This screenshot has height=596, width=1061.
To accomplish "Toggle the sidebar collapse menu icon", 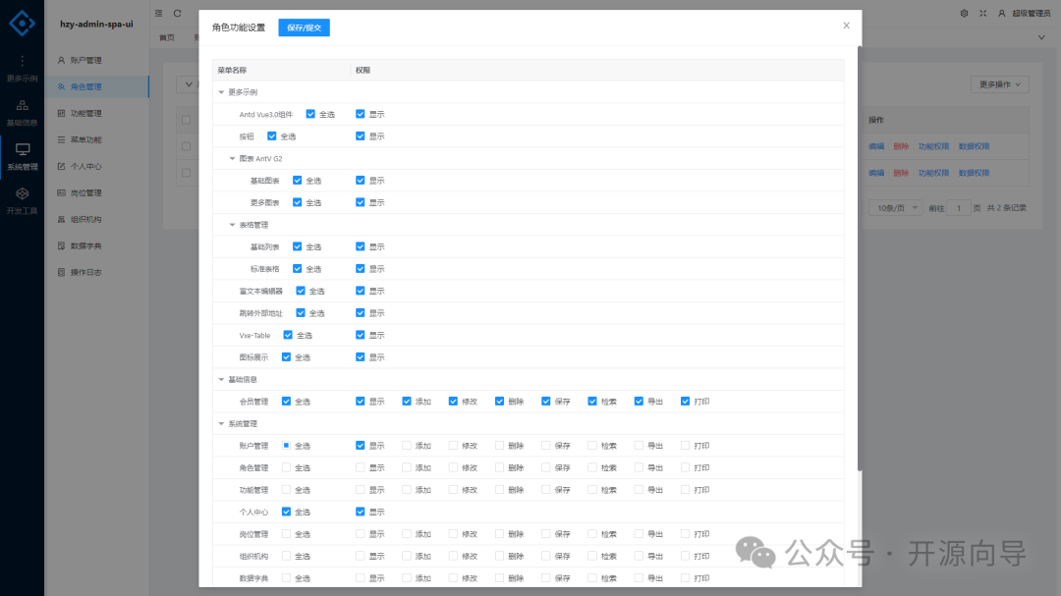I will tap(158, 13).
